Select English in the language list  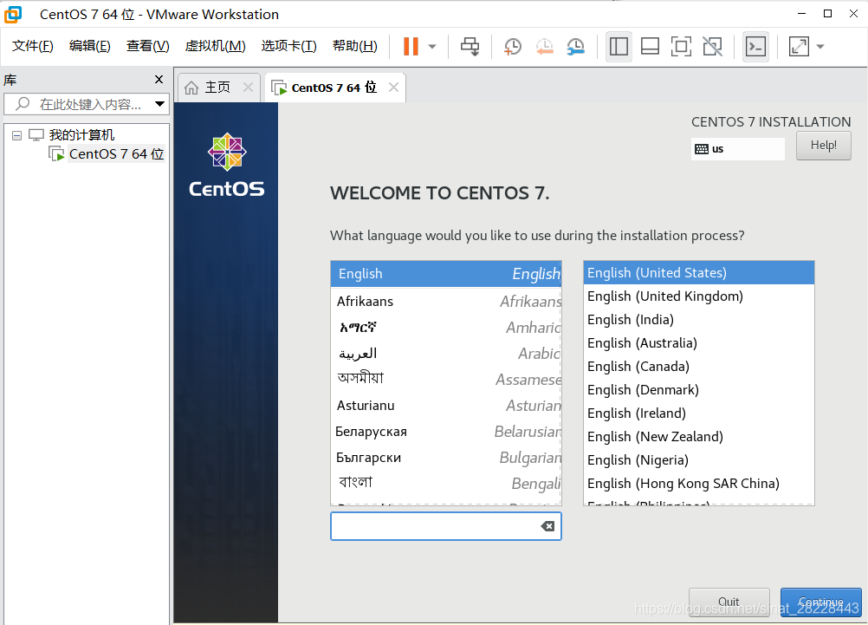point(445,274)
